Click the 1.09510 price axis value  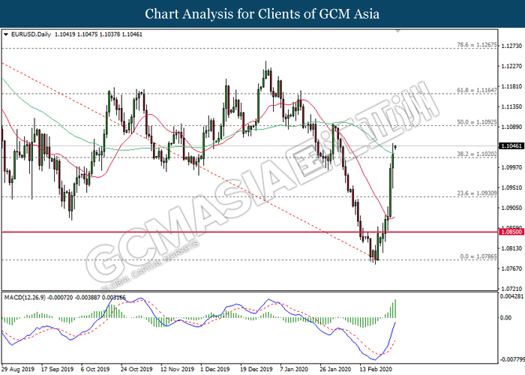pos(511,187)
